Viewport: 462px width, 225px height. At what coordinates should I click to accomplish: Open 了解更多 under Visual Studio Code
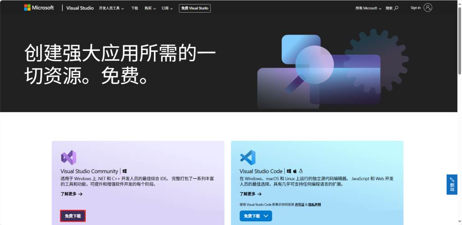pyautogui.click(x=251, y=194)
